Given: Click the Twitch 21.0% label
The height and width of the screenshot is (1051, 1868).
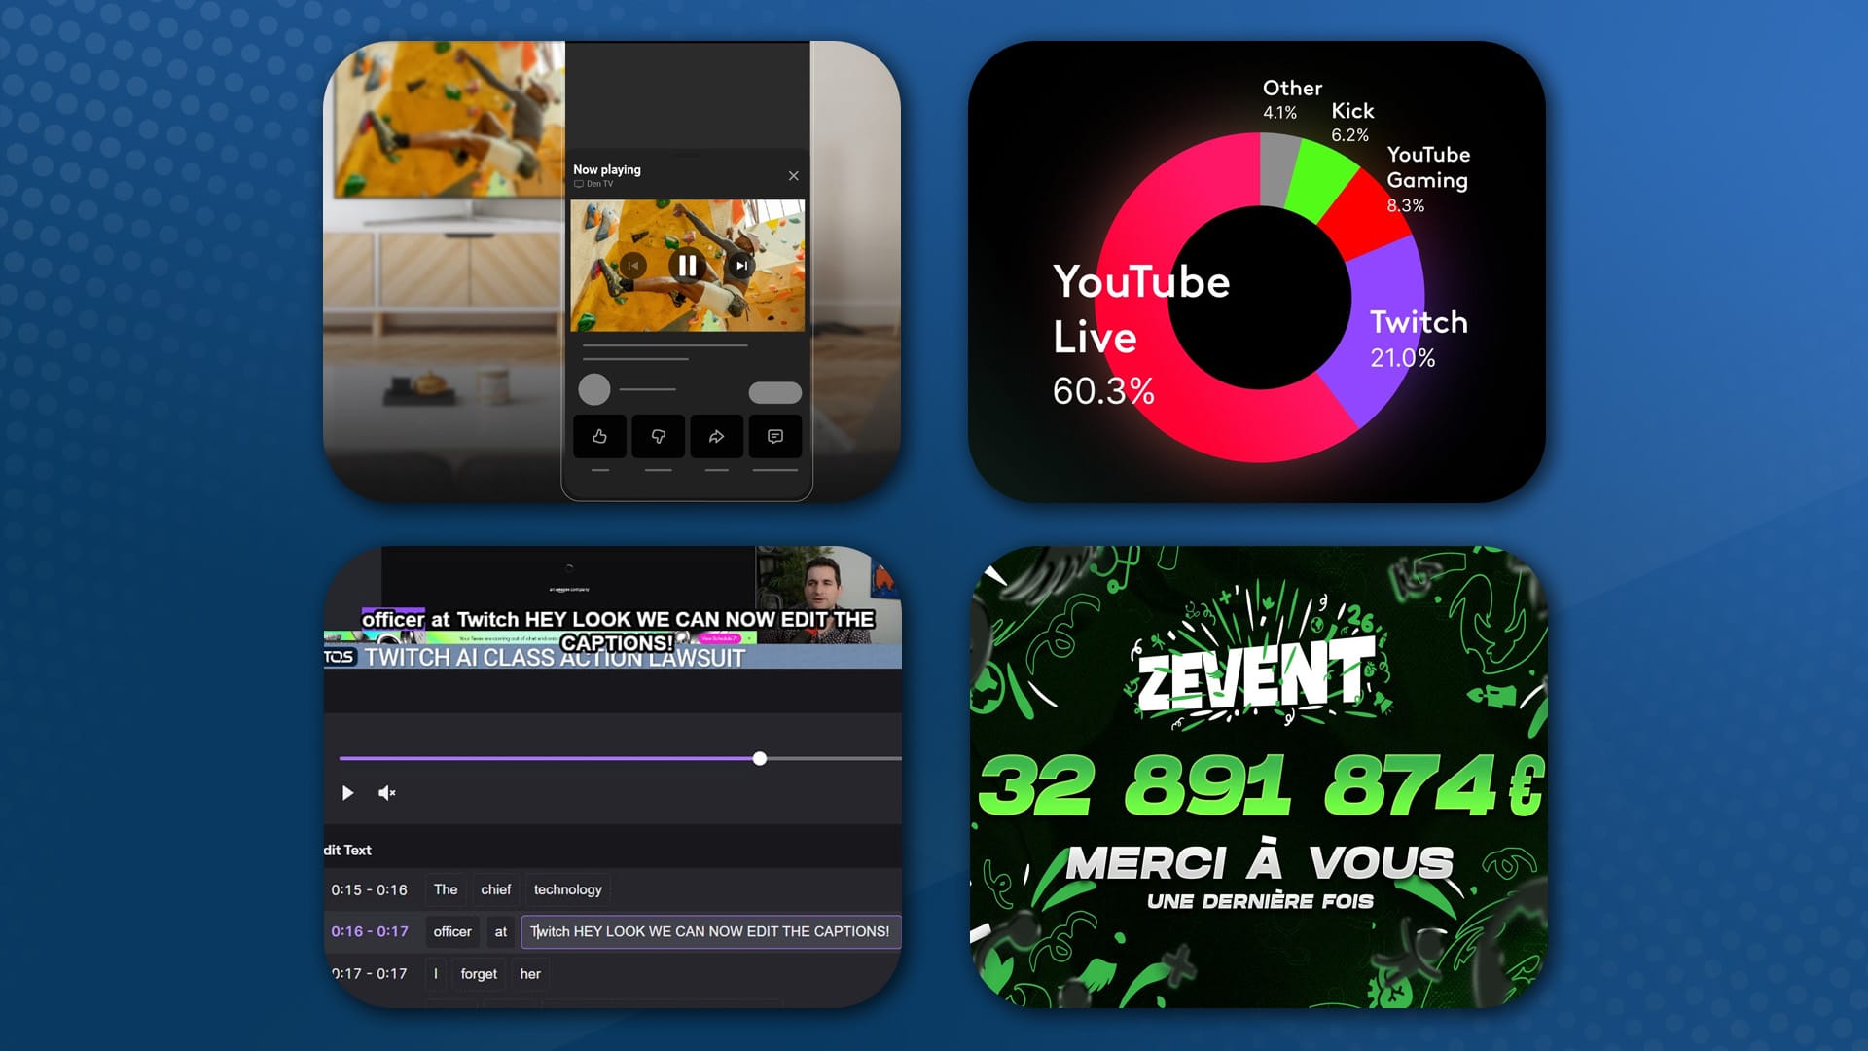Looking at the screenshot, I should pyautogui.click(x=1419, y=338).
